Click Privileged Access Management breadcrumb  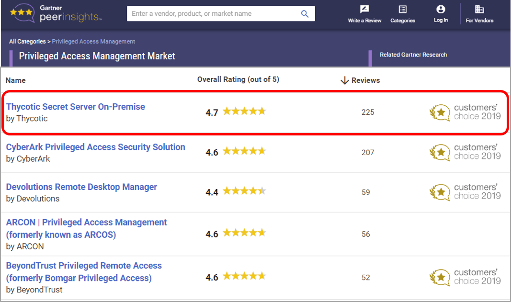pos(93,41)
